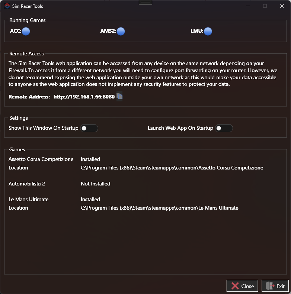This screenshot has width=291, height=294.
Task: Enable Launch Web App On Startup
Action: pyautogui.click(x=224, y=128)
